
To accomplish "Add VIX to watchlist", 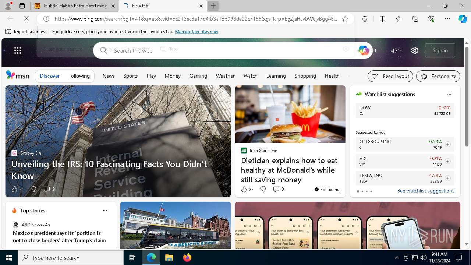I will point(448,161).
